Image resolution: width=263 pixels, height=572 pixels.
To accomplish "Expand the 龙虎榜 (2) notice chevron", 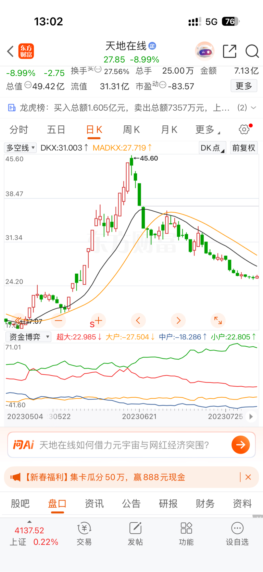I will [253, 108].
